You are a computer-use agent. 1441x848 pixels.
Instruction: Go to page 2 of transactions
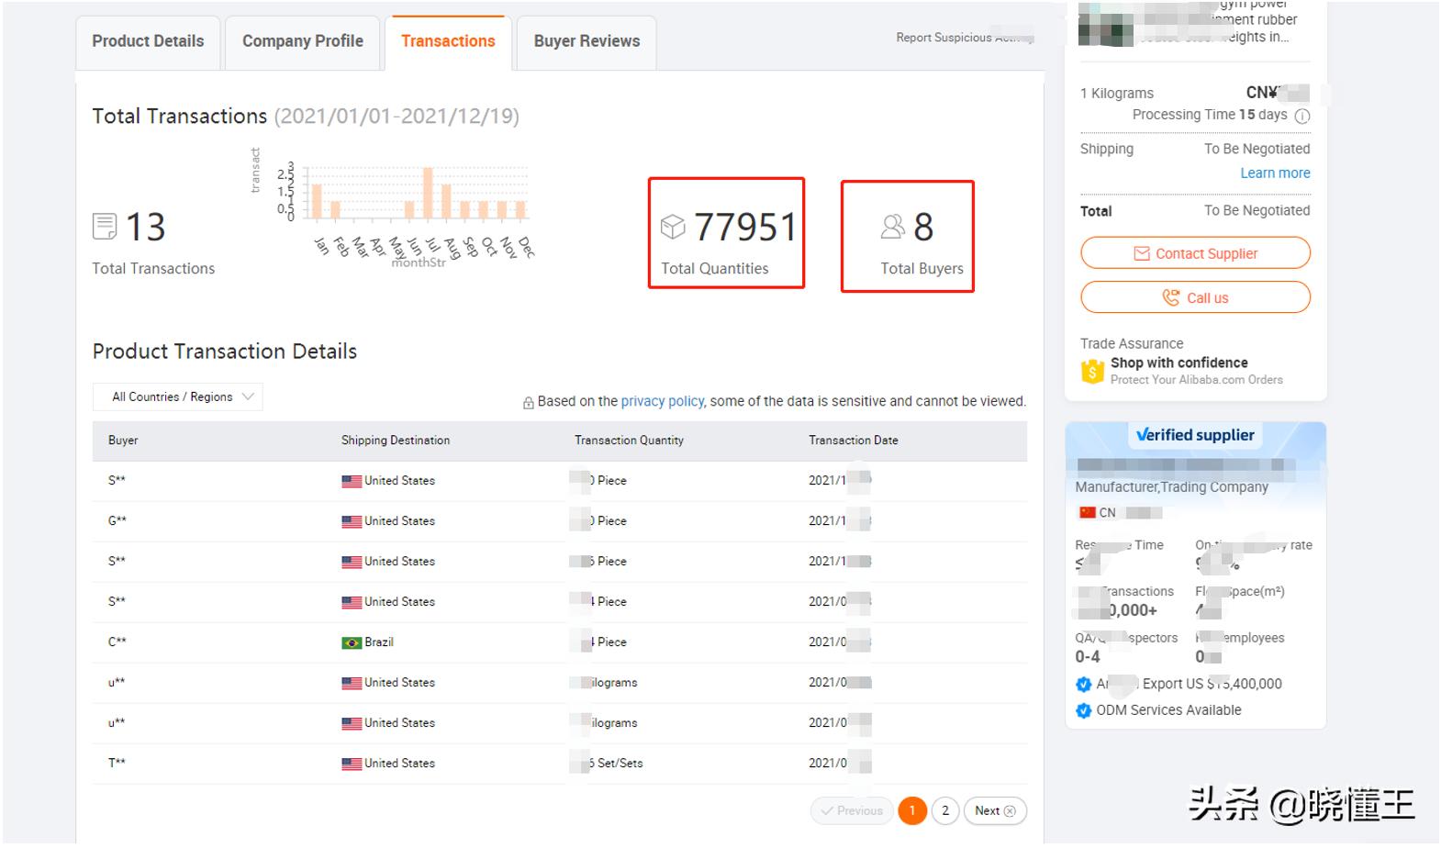[x=945, y=810]
